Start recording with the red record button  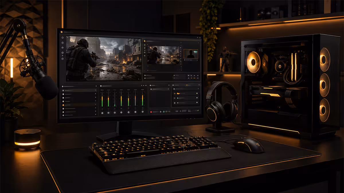[x=151, y=112]
